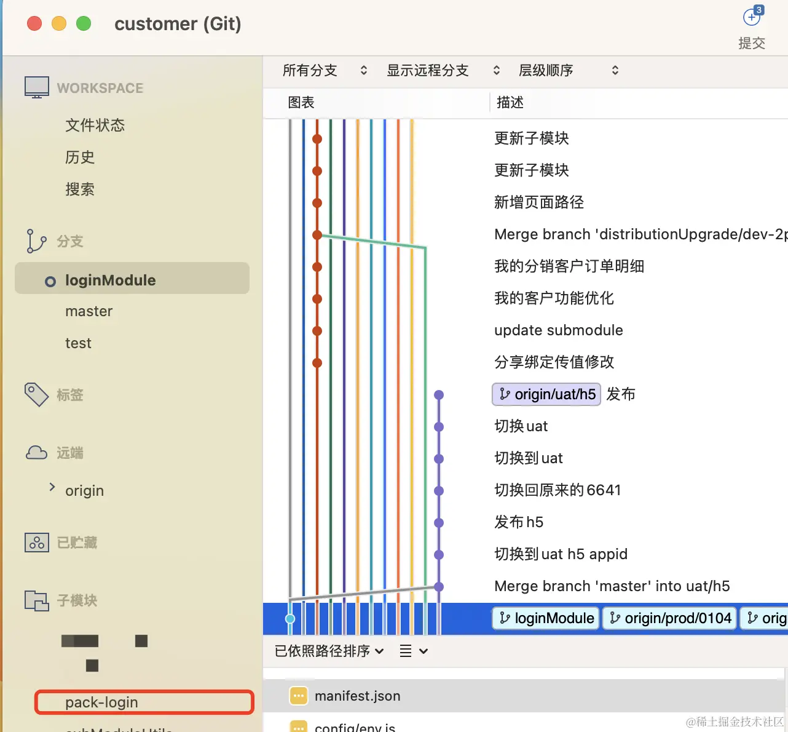Select the 切换到uat h5 appid commit
The image size is (788, 732).
pos(561,554)
